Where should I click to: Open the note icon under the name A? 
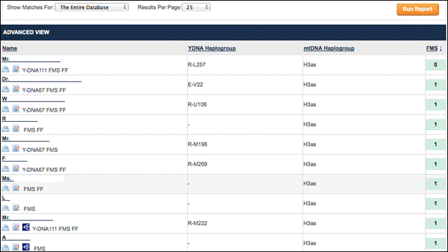pyautogui.click(x=16, y=247)
